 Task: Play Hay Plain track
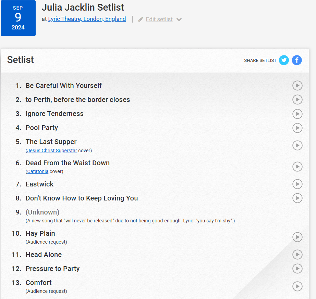(297, 237)
